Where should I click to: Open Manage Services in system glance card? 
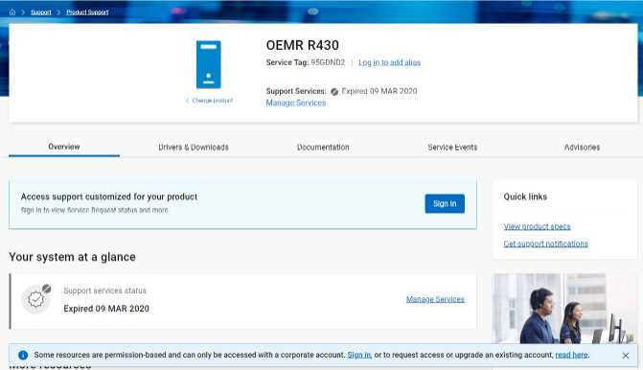[435, 299]
